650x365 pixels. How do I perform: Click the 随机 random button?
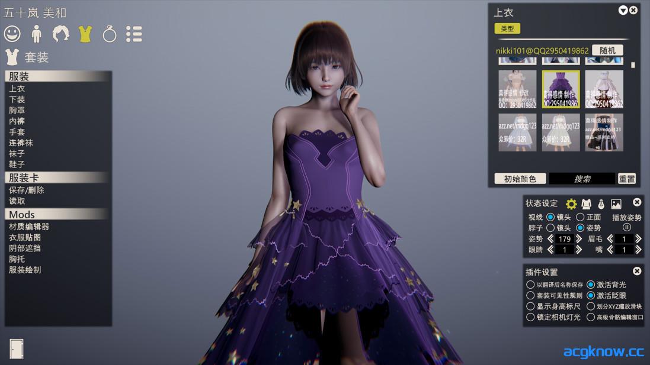pyautogui.click(x=607, y=50)
